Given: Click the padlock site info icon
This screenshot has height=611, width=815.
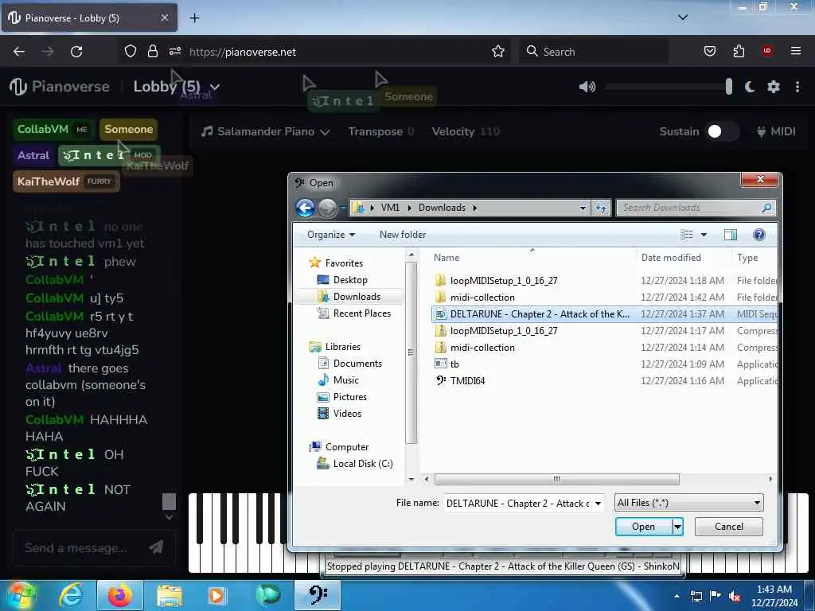Looking at the screenshot, I should [152, 52].
